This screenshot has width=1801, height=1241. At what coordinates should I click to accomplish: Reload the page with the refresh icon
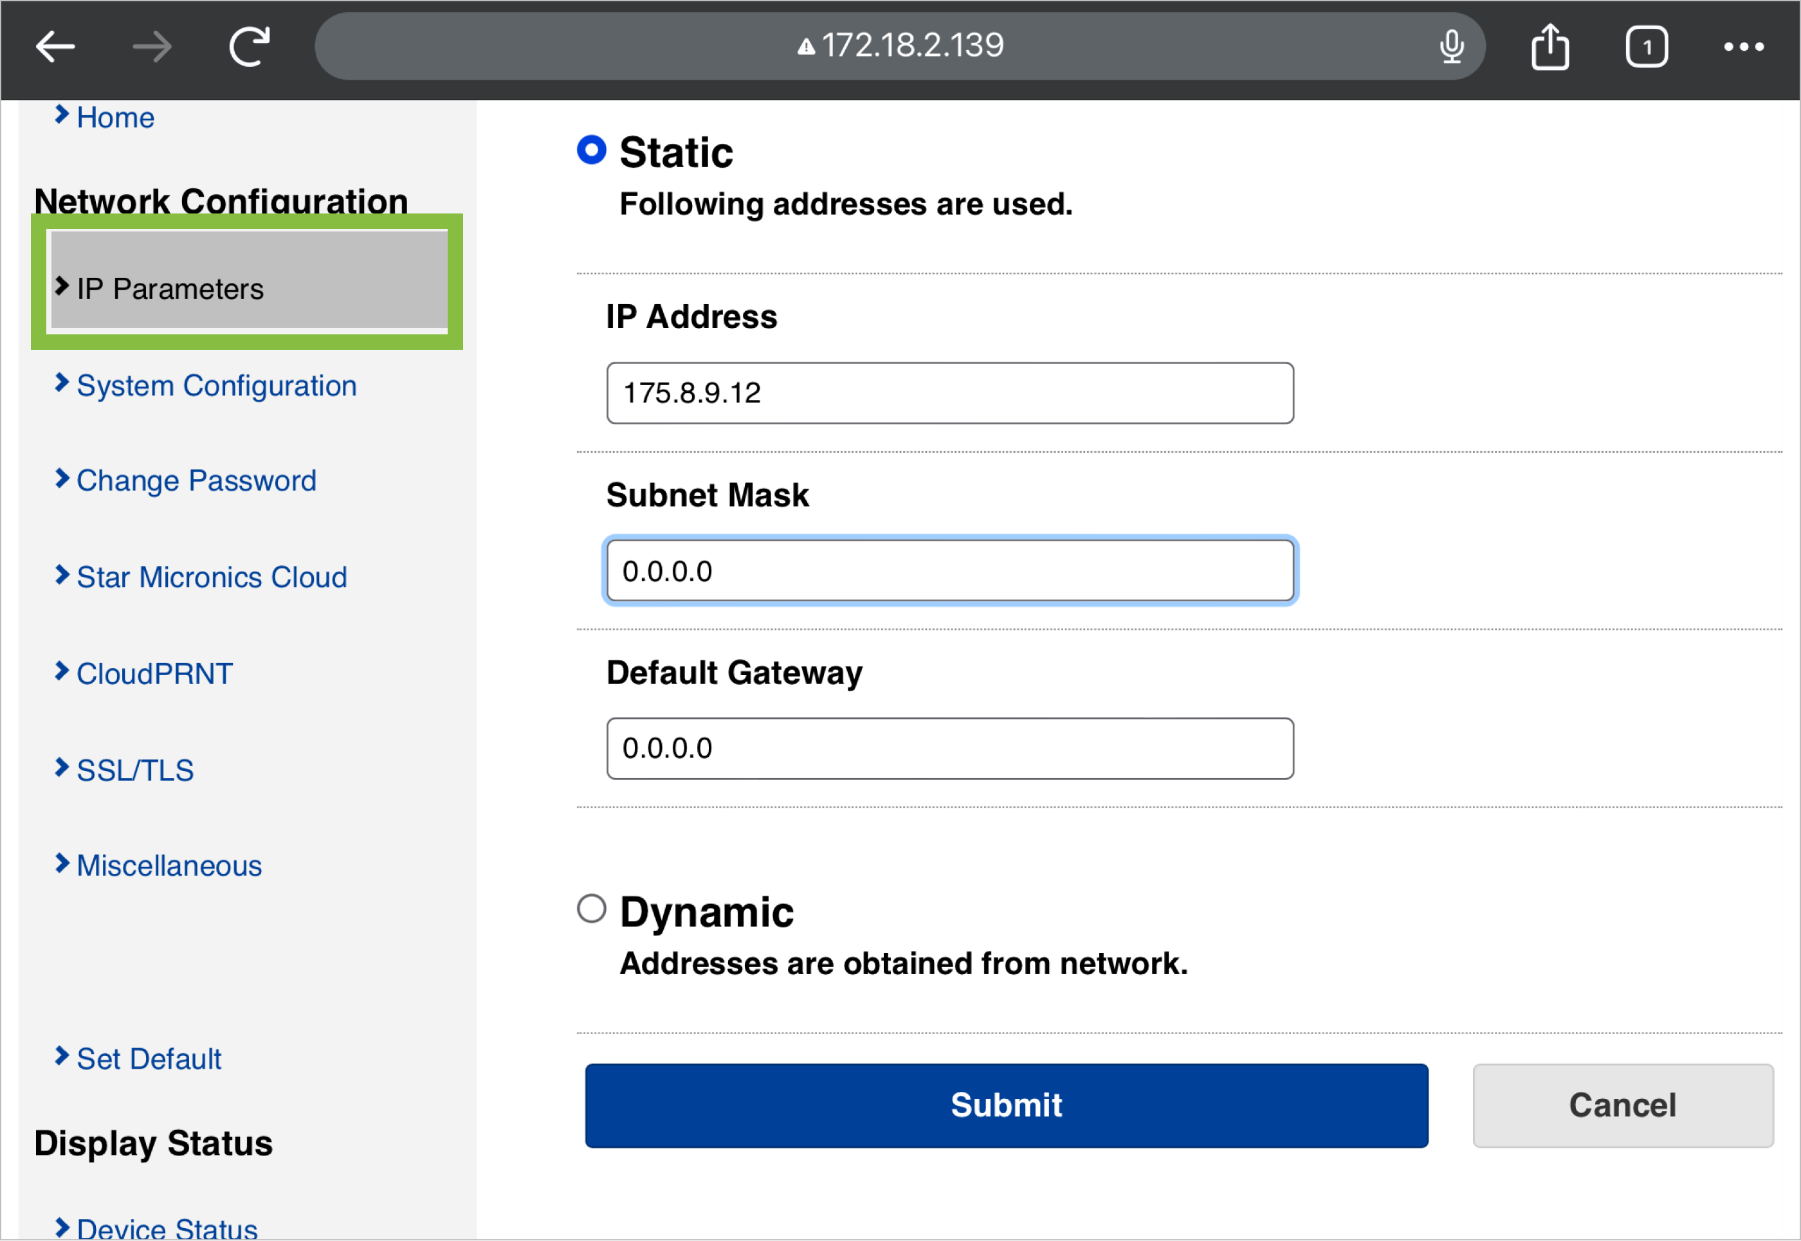[x=250, y=47]
